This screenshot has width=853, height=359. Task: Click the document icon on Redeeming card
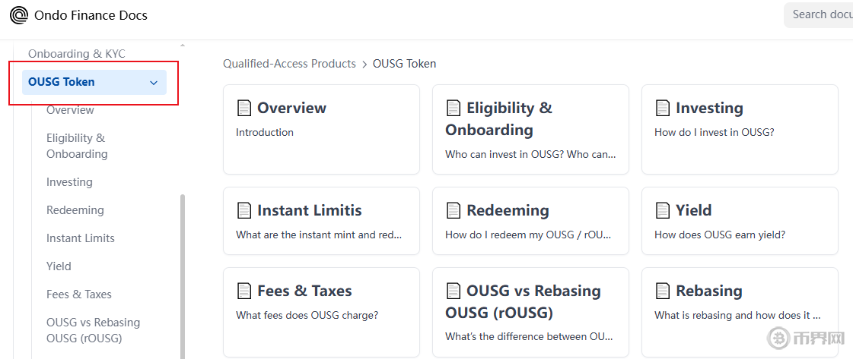(x=454, y=210)
